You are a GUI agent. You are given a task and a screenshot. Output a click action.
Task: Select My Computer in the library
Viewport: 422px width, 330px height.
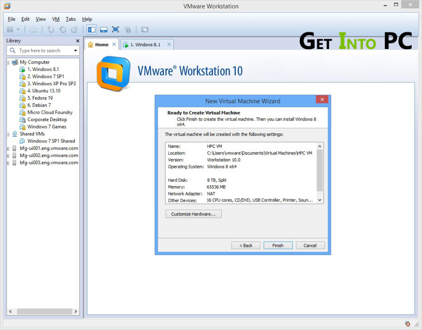(x=35, y=62)
